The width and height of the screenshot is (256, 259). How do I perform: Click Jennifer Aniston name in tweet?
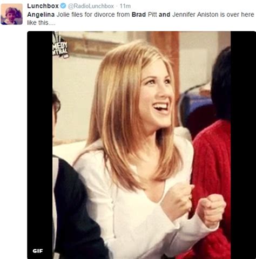[x=196, y=15]
